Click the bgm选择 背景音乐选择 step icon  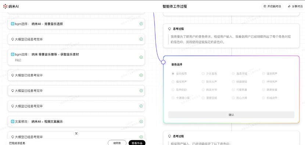12,24
